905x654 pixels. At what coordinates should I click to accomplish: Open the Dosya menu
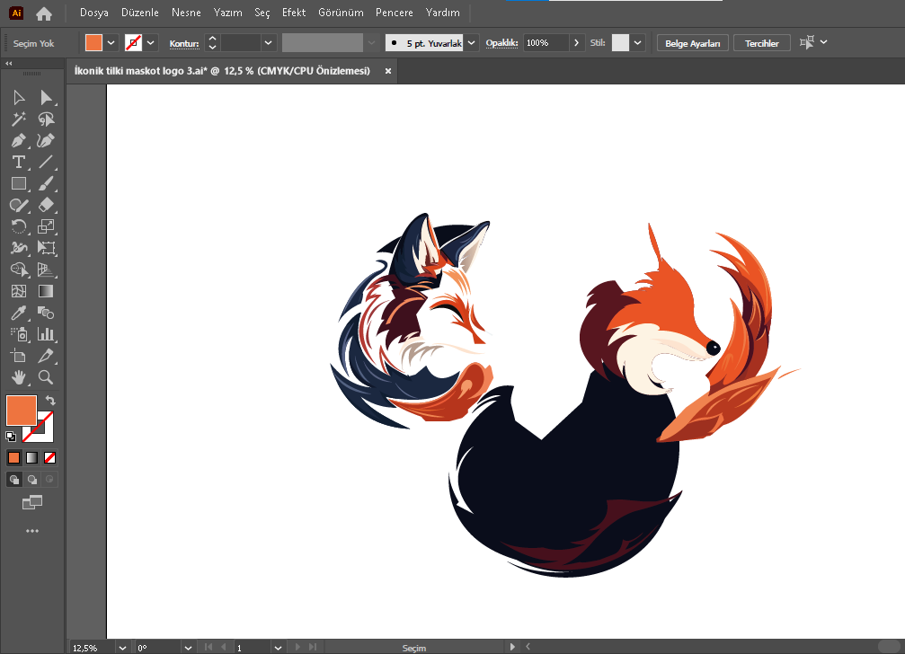[x=94, y=13]
